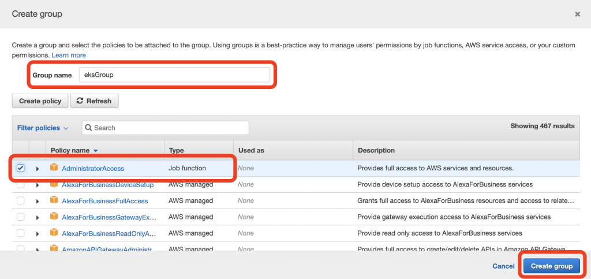Screen dimensions: 591x279
Task: Expand the AlexaForBusinessGatewayEx policy row
Action: (38, 217)
